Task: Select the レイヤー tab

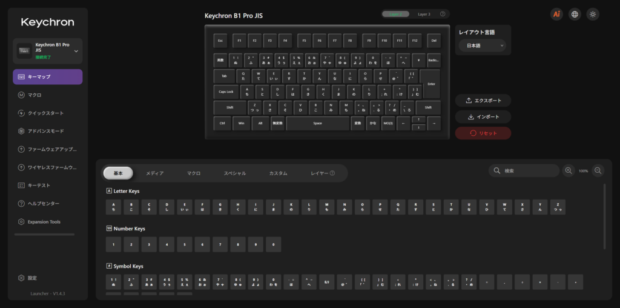Action: coord(323,173)
